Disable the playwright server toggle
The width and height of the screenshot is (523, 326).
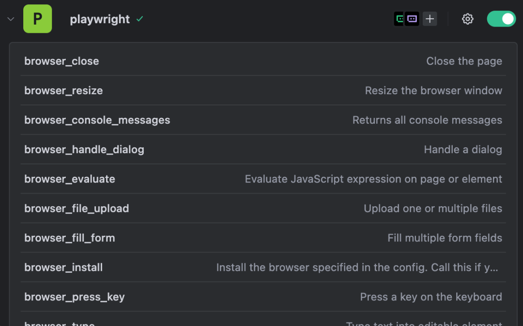(501, 19)
